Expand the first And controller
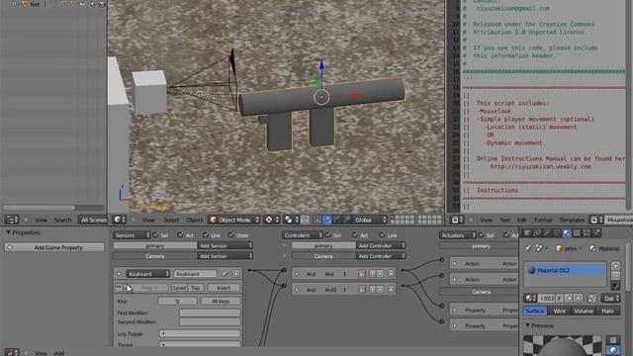This screenshot has height=356, width=633. pyautogui.click(x=297, y=274)
